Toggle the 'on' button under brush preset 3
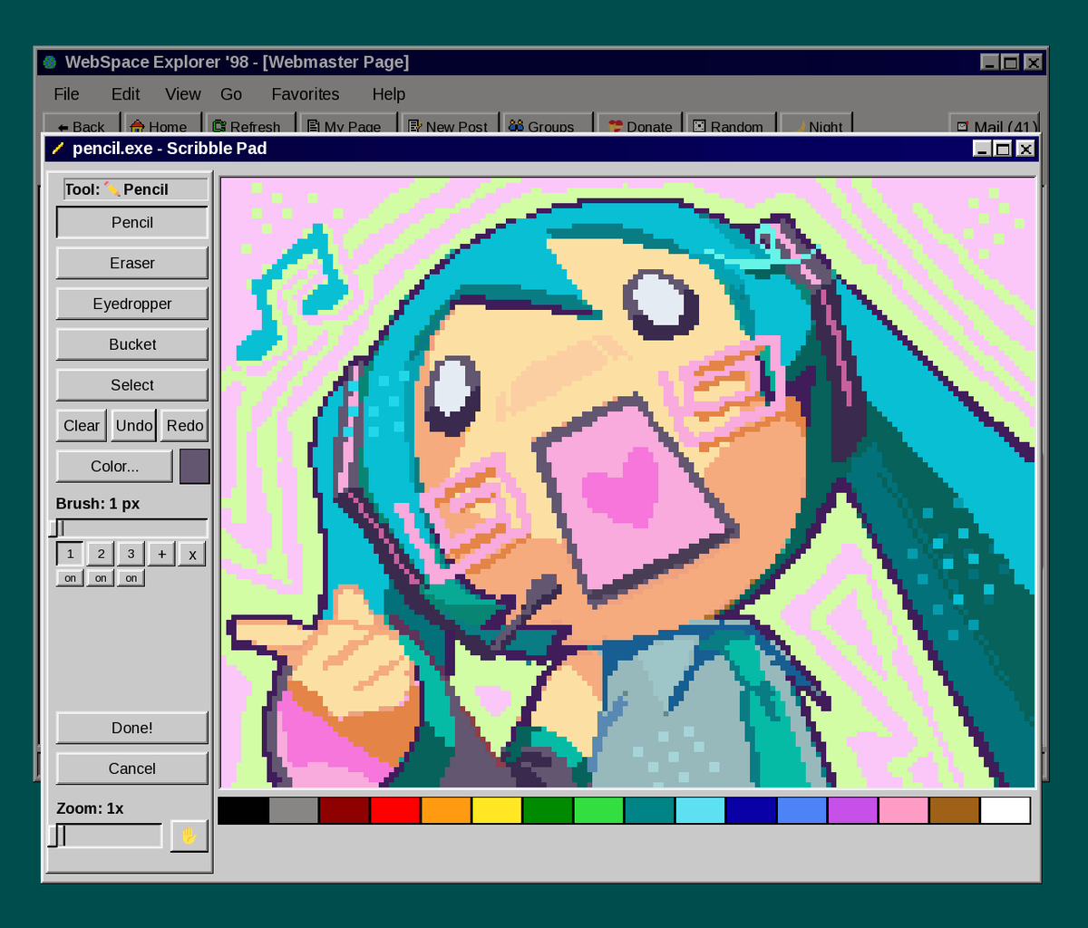The height and width of the screenshot is (928, 1088). [x=131, y=578]
